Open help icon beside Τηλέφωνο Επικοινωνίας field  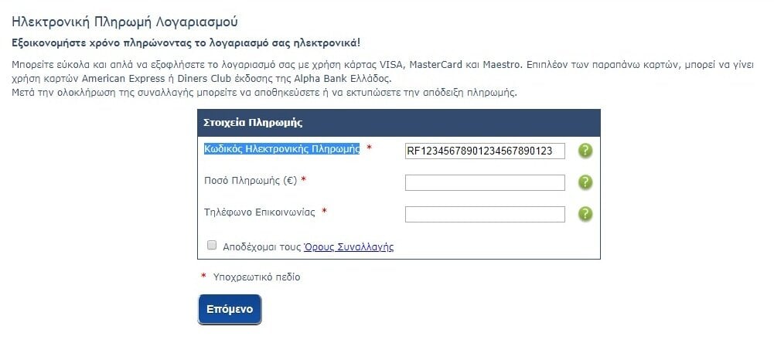coord(585,214)
